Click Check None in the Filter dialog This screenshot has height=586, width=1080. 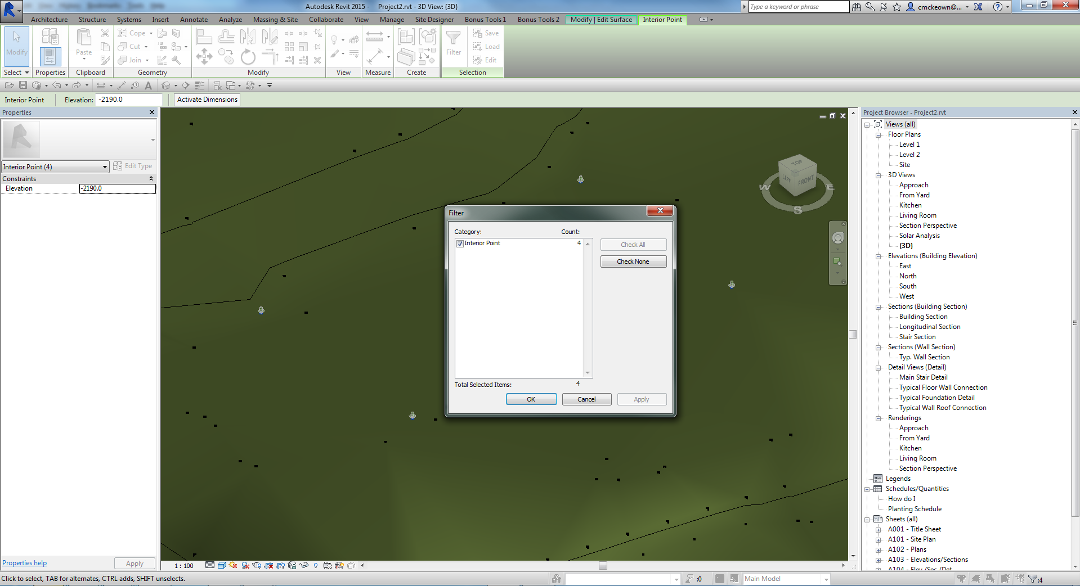(x=633, y=261)
